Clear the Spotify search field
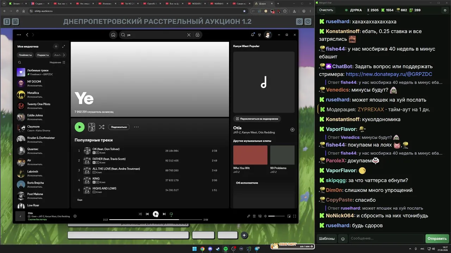This screenshot has height=253, width=451. (x=189, y=35)
